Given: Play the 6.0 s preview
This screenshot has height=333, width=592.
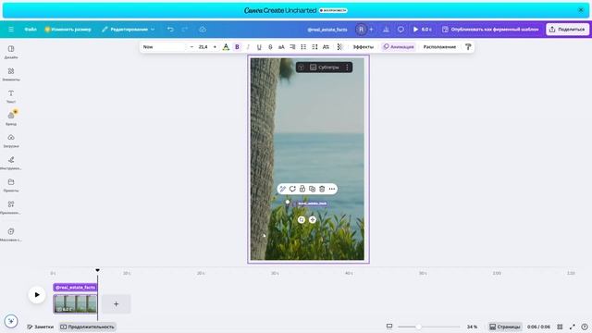Looking at the screenshot, I should tap(422, 30).
